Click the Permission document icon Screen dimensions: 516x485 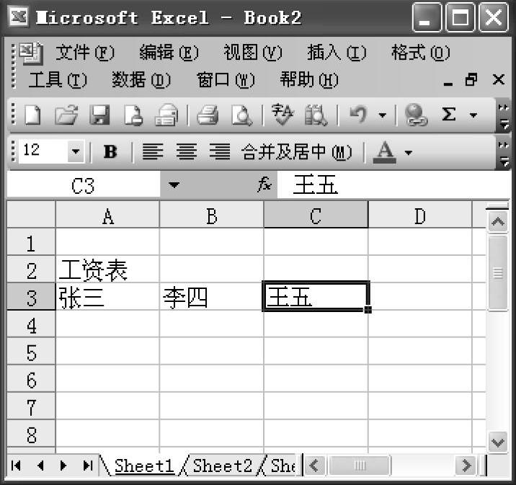(133, 115)
